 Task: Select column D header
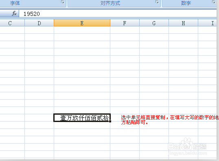39,23
